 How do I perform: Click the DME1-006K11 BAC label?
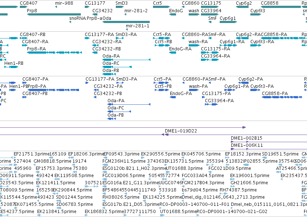(247, 145)
